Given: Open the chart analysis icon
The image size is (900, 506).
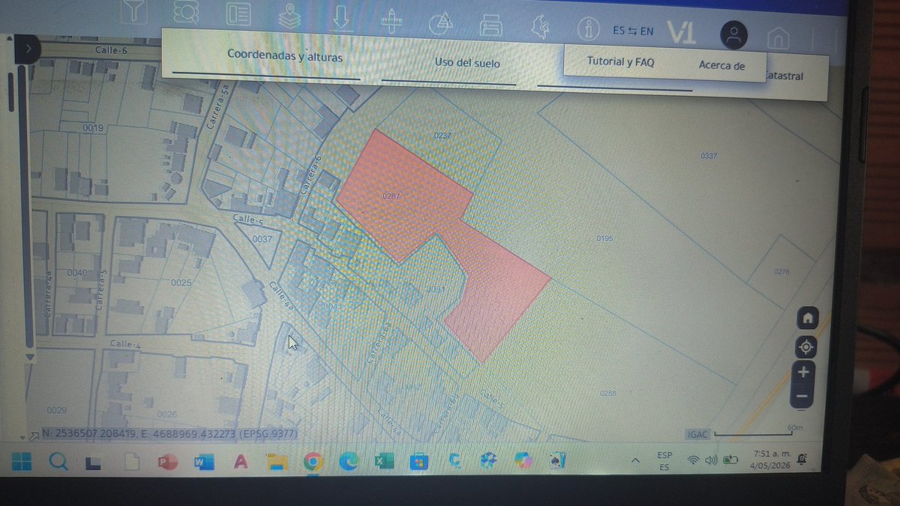Looking at the screenshot, I should [440, 23].
